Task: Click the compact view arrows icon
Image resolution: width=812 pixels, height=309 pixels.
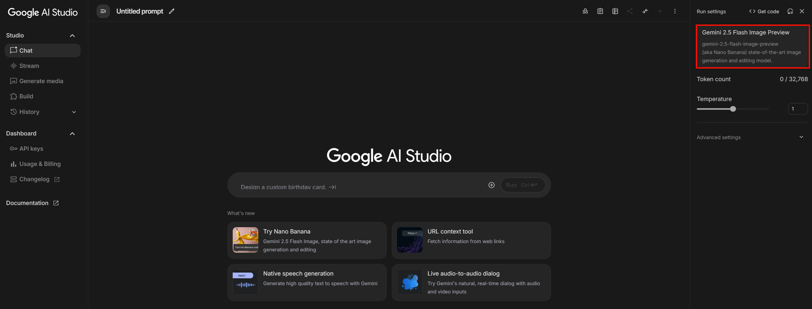Action: tap(645, 11)
